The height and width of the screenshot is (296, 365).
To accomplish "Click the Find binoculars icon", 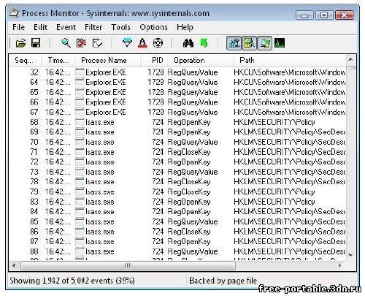I will (188, 43).
